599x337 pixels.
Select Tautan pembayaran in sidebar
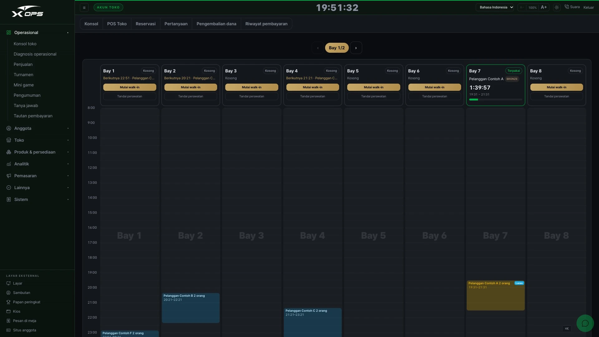tap(33, 116)
